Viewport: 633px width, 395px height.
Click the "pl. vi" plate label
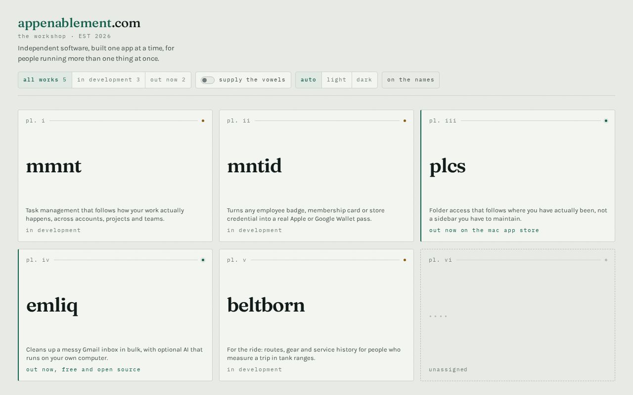[x=441, y=260]
